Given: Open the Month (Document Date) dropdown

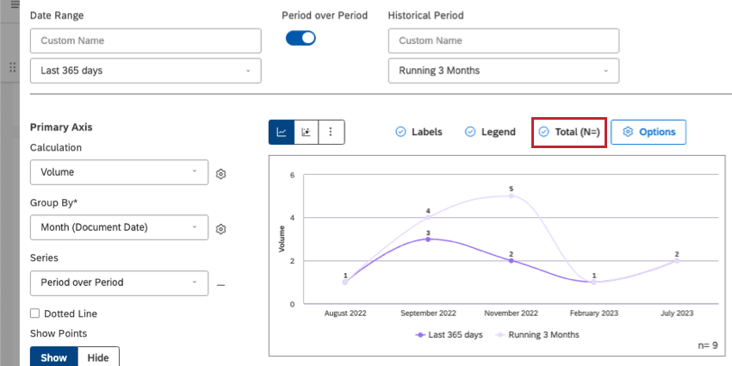Looking at the screenshot, I should click(119, 227).
